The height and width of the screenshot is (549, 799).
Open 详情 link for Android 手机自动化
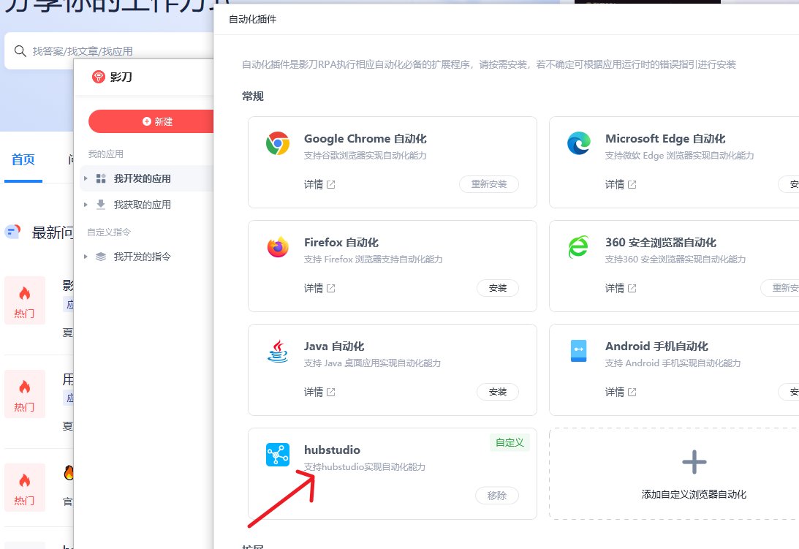615,392
